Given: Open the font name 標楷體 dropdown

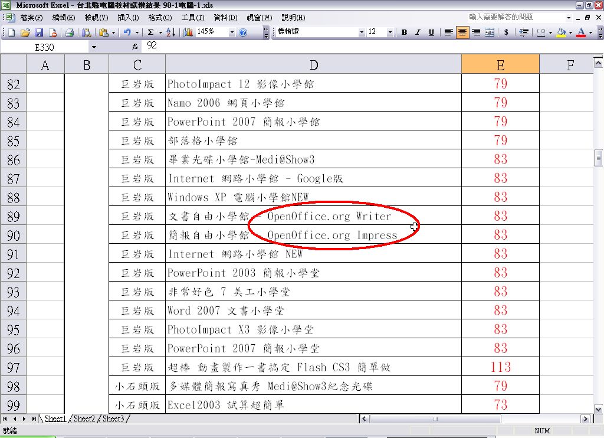Looking at the screenshot, I should coord(362,33).
